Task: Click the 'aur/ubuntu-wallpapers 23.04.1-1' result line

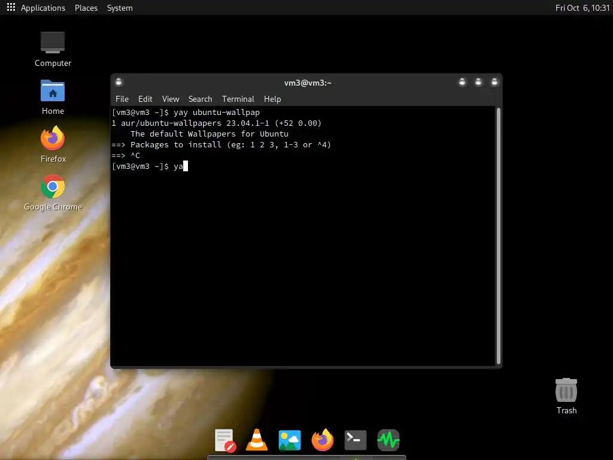Action: click(x=217, y=123)
